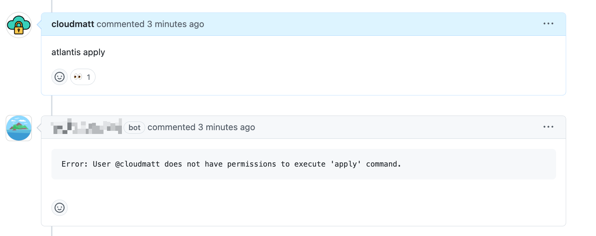Screen dimensions: 596x236
Task: Expand the options menu of the bot comment
Action: (548, 127)
